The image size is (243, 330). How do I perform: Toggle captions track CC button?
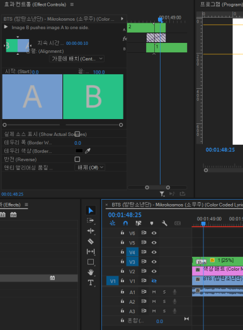178,224
